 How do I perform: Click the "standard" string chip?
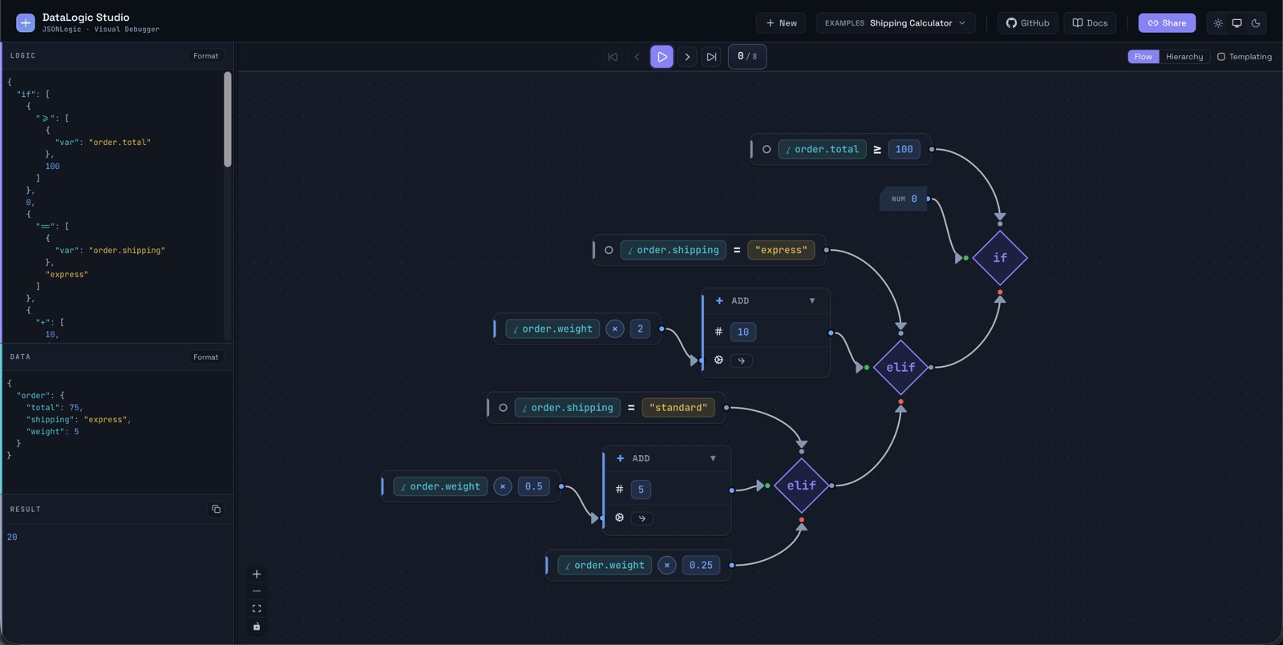coord(678,408)
